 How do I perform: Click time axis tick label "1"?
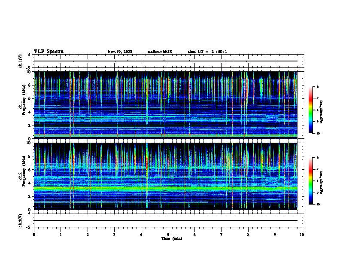(x=61, y=235)
